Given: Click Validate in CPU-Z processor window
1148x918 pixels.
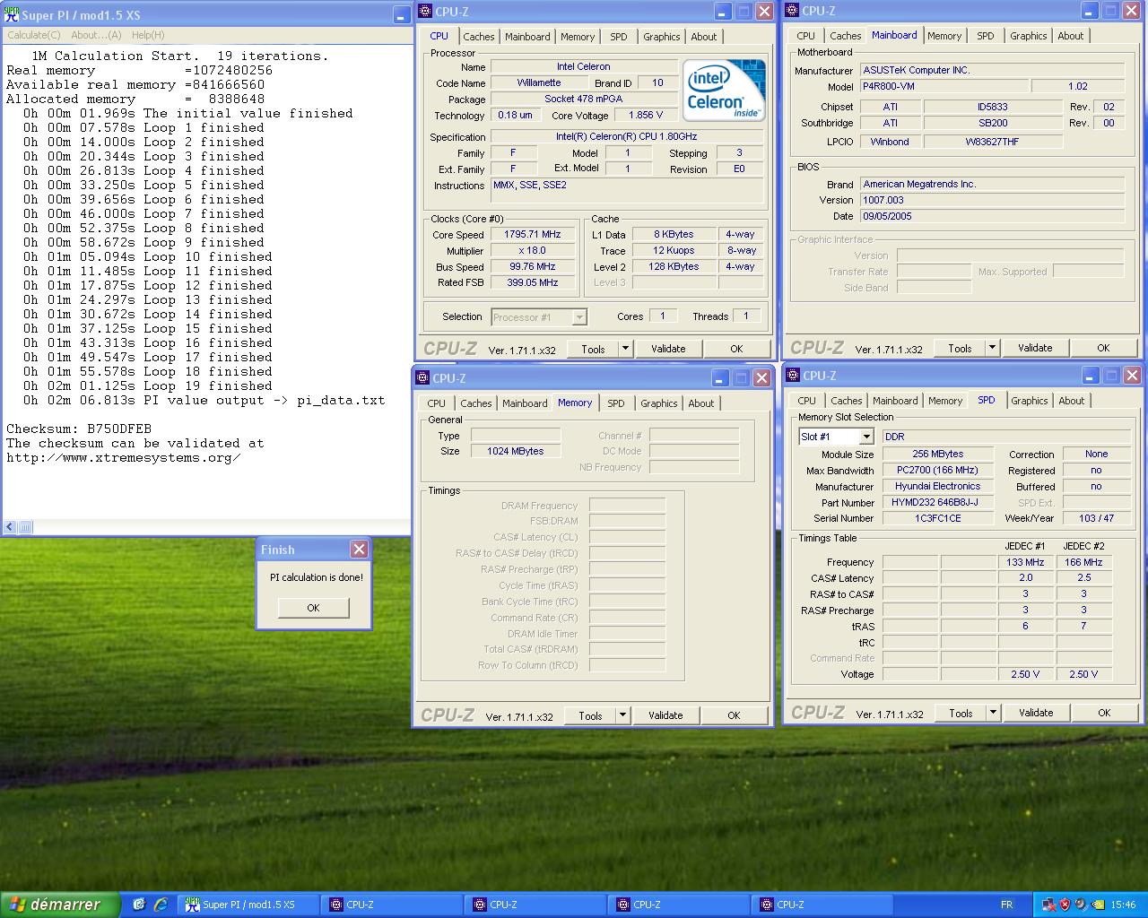Looking at the screenshot, I should 668,349.
